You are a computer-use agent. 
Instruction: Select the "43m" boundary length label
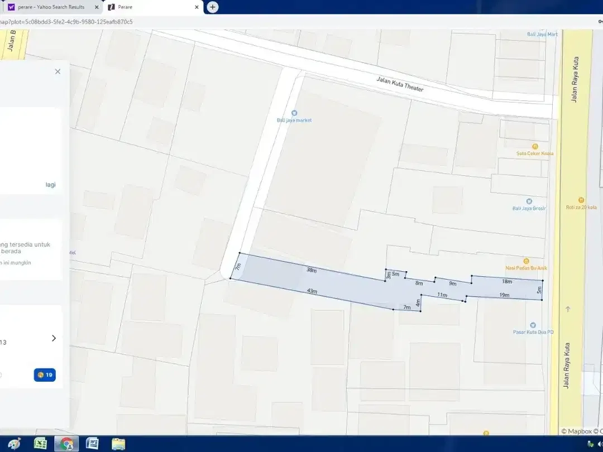click(312, 291)
